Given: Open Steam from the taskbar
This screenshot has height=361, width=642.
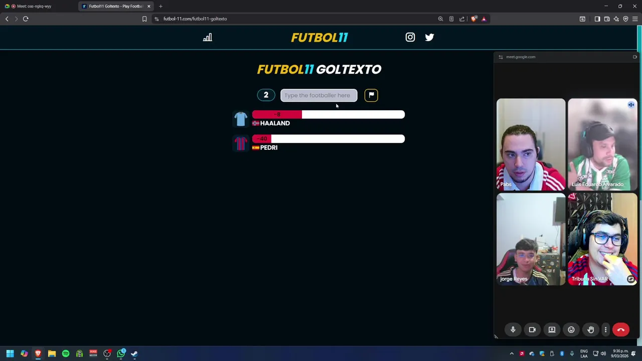Looking at the screenshot, I should point(134,353).
